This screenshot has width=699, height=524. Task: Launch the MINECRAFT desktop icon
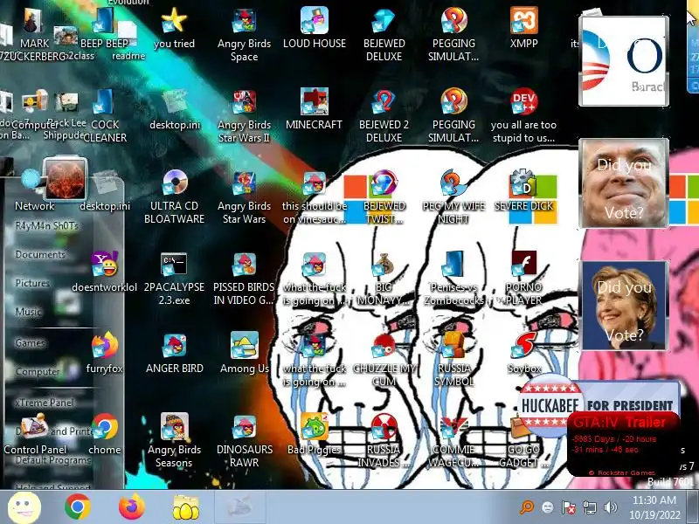315,101
